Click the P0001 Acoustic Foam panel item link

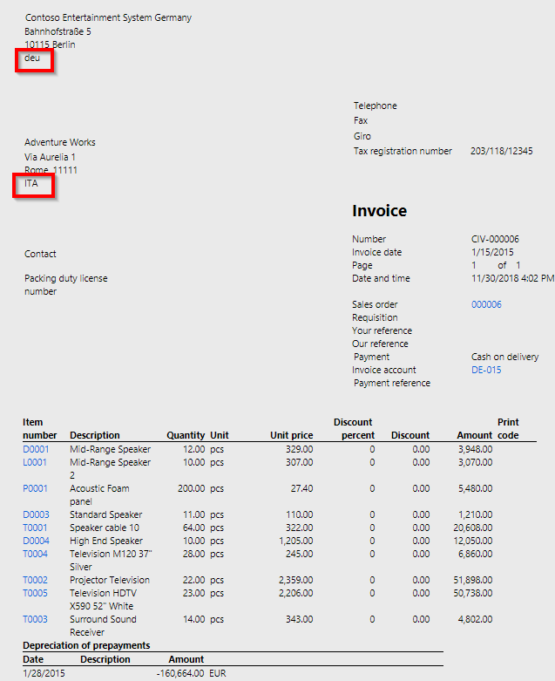[35, 488]
